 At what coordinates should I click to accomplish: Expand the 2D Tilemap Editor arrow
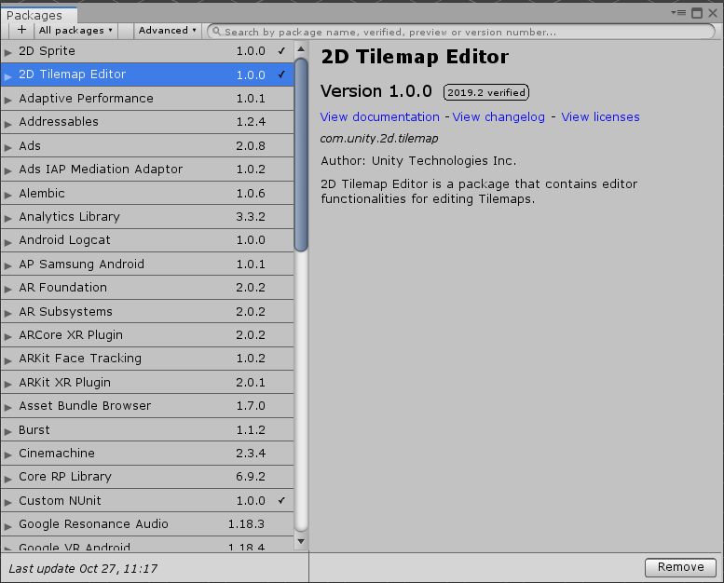[x=7, y=75]
